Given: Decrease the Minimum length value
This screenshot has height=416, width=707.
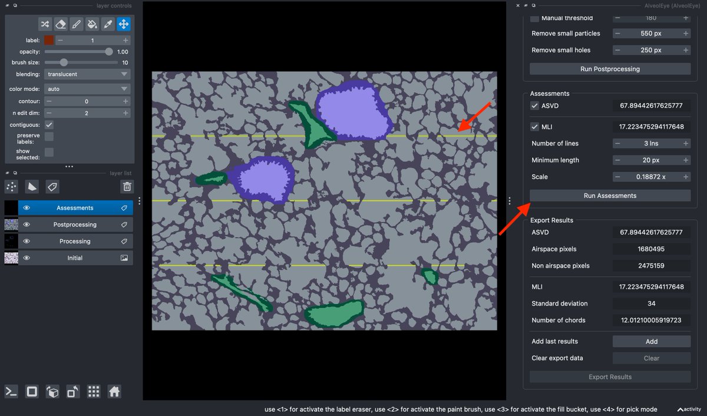Looking at the screenshot, I should (x=618, y=160).
